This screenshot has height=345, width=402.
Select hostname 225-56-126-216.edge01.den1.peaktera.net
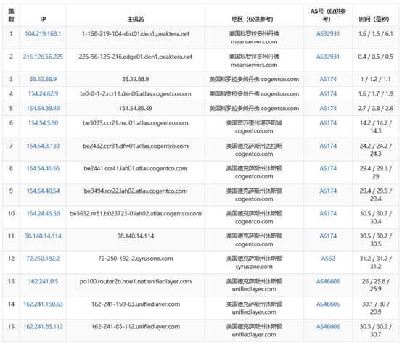click(x=136, y=57)
